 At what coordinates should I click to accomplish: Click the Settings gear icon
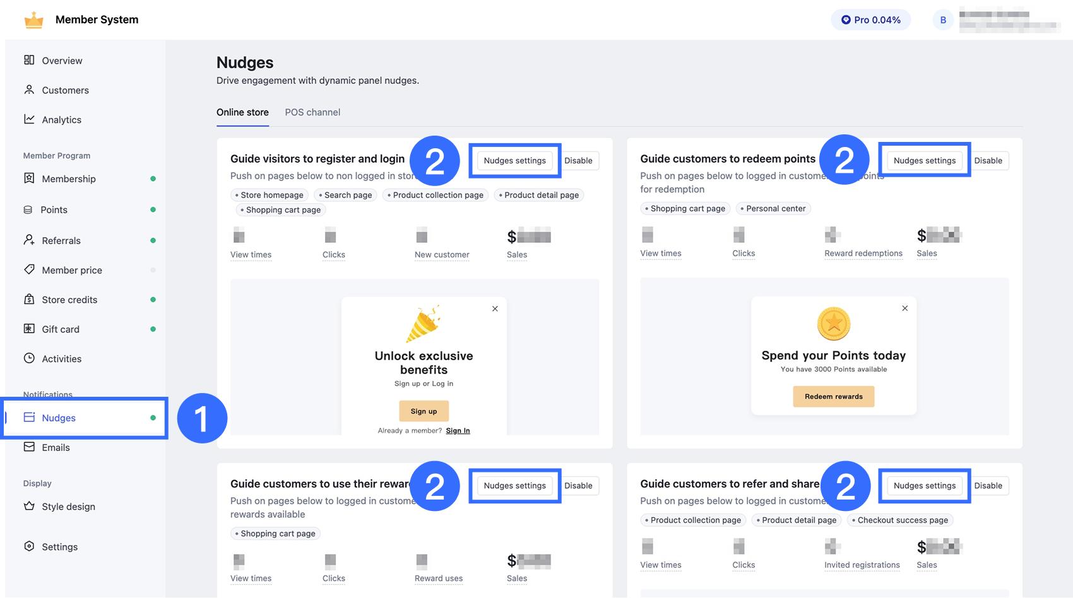pos(29,546)
